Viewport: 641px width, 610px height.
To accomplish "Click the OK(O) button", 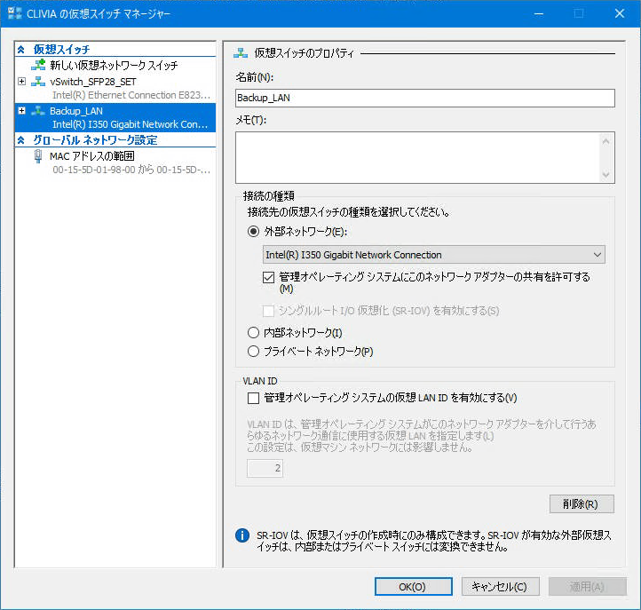I will click(x=414, y=587).
